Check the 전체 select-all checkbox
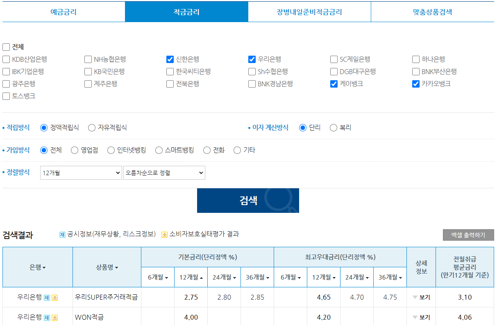Viewport: 497px width, 325px height. pyautogui.click(x=6, y=47)
